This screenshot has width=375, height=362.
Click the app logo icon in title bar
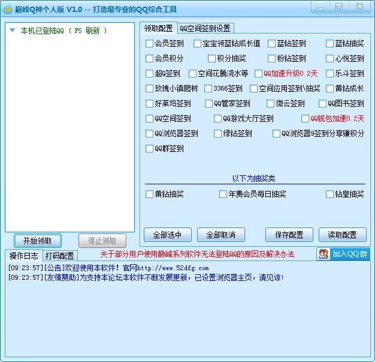click(8, 10)
